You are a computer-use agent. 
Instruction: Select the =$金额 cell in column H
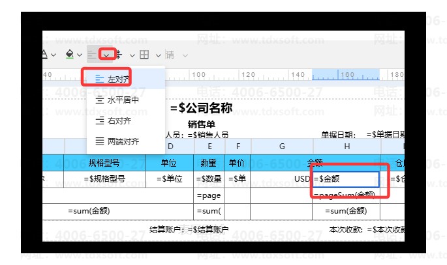coord(346,178)
